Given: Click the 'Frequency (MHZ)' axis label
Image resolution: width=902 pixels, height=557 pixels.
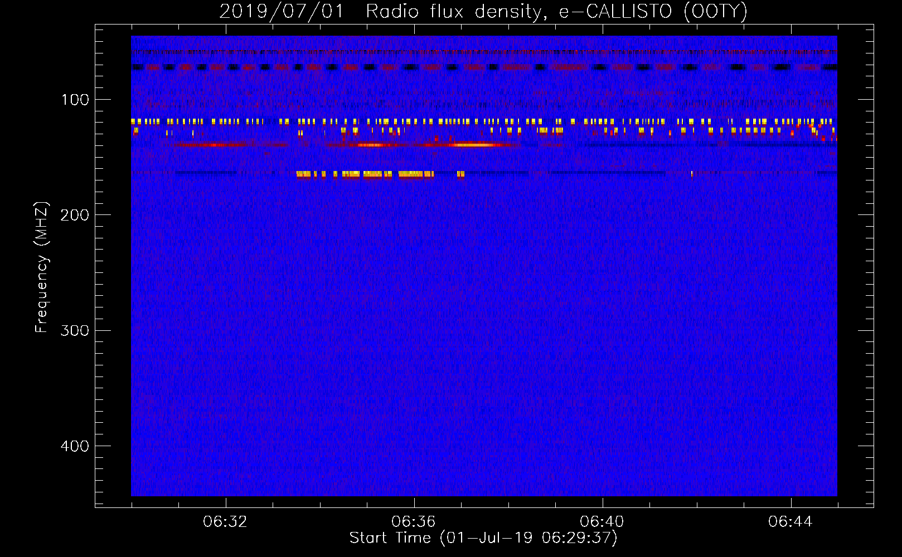Looking at the screenshot, I should [42, 267].
